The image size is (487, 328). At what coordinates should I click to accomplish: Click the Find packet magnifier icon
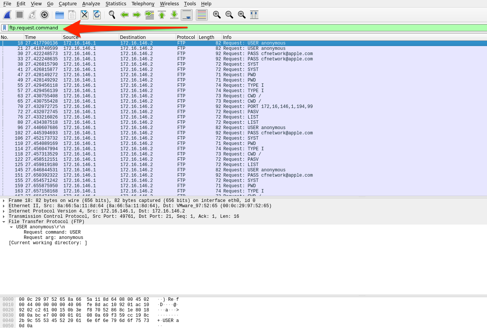112,15
